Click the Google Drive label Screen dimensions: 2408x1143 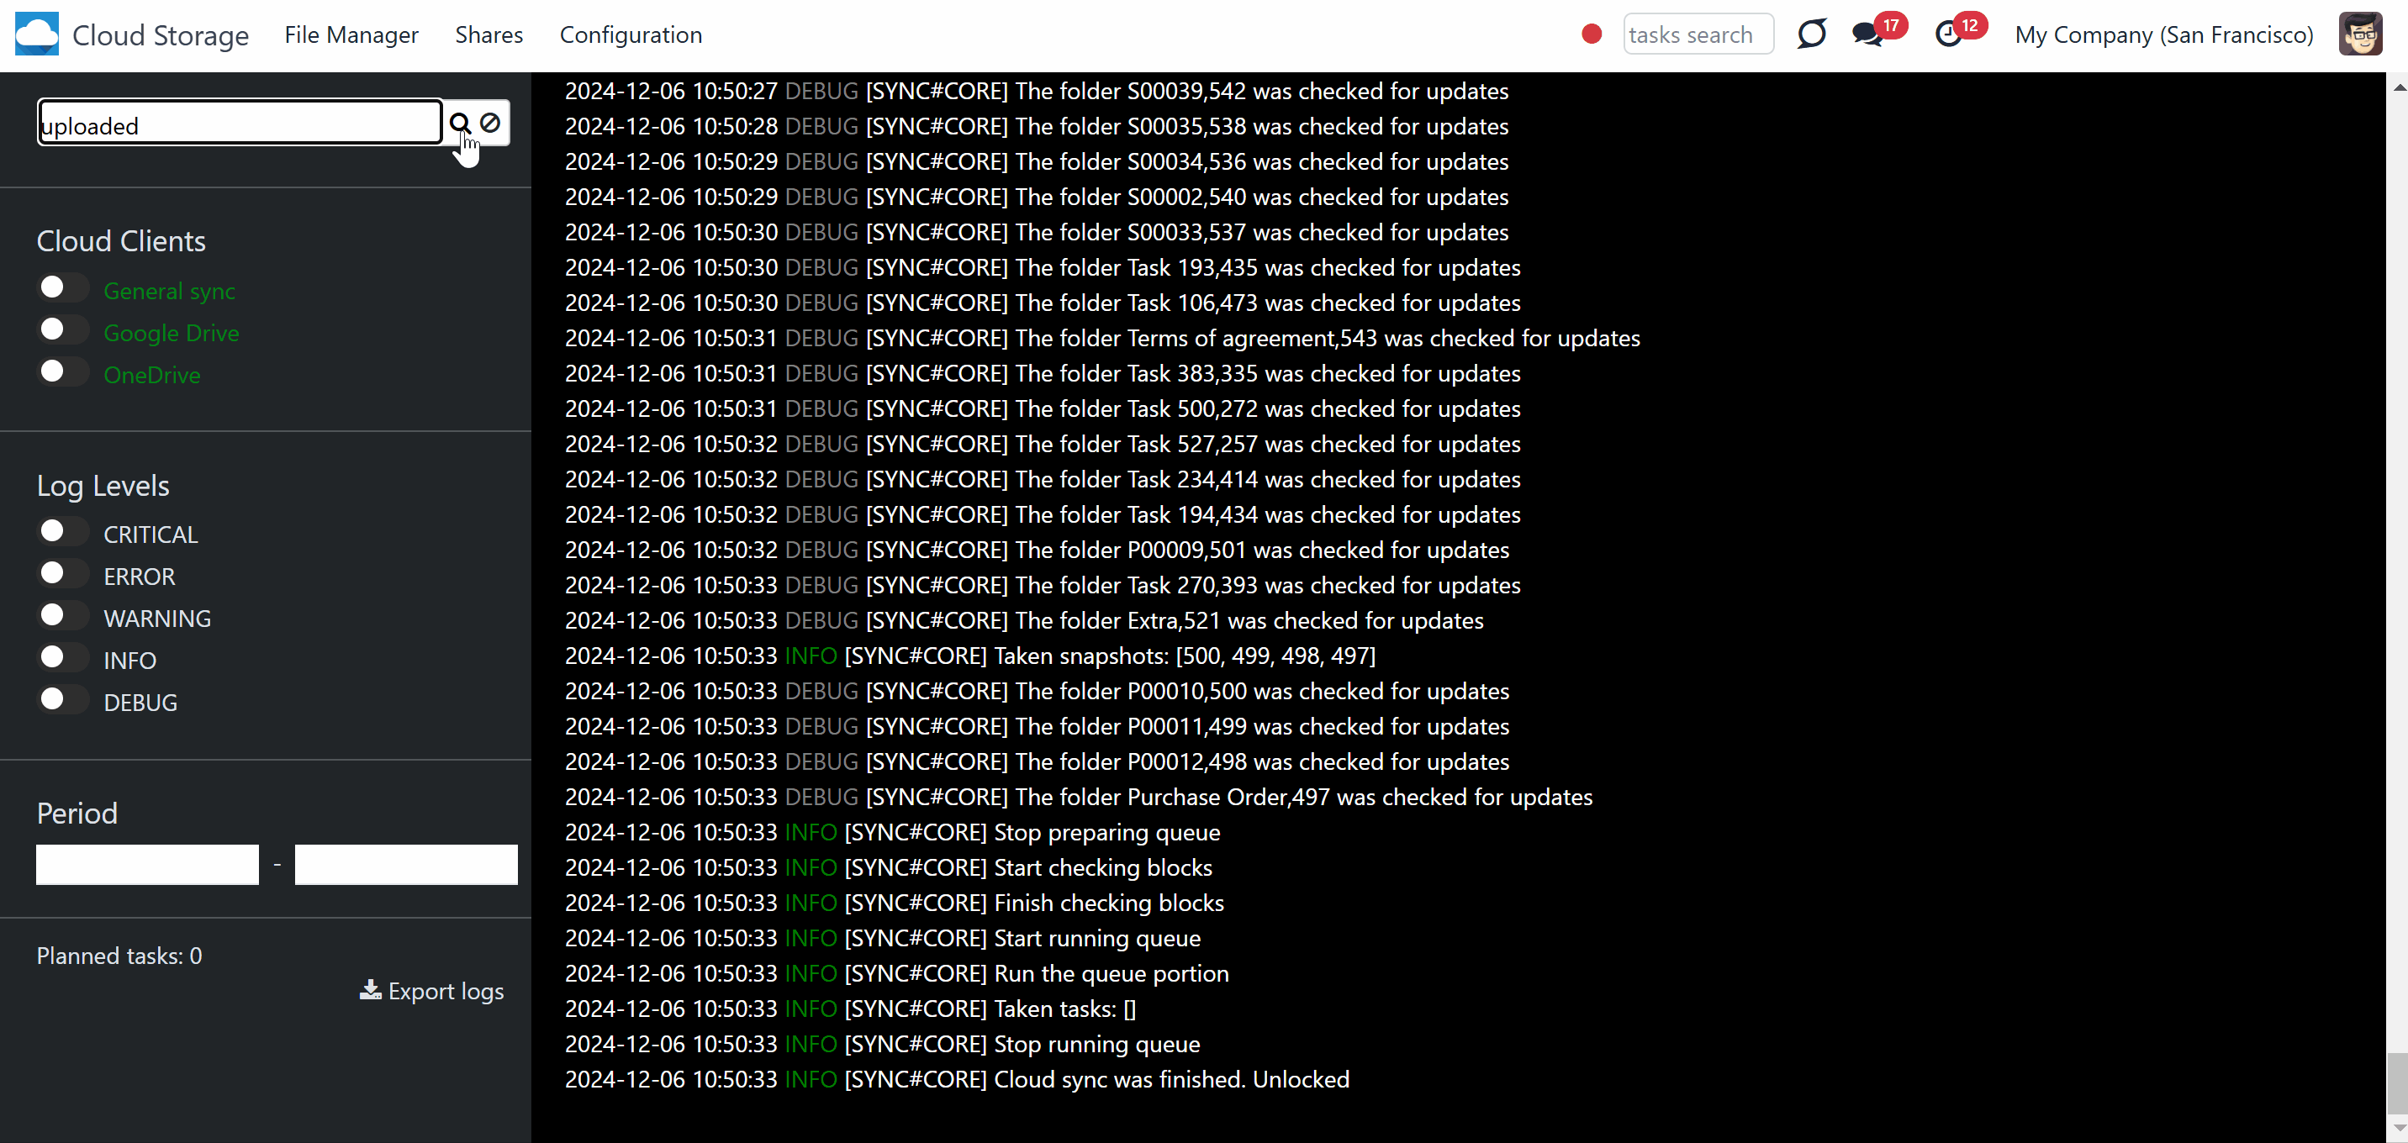171,333
